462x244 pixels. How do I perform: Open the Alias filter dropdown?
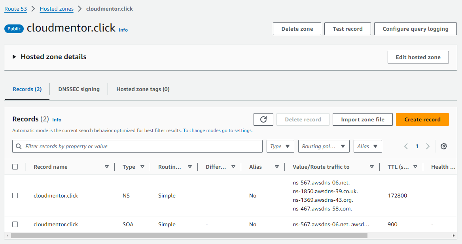coord(367,146)
